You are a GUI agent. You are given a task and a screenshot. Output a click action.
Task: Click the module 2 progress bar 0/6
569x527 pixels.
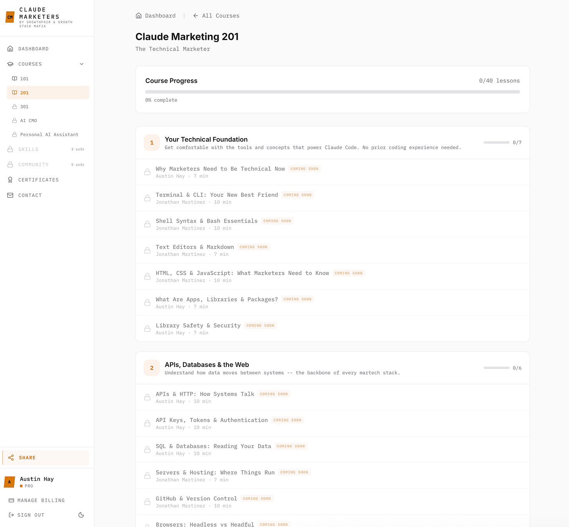pos(497,368)
